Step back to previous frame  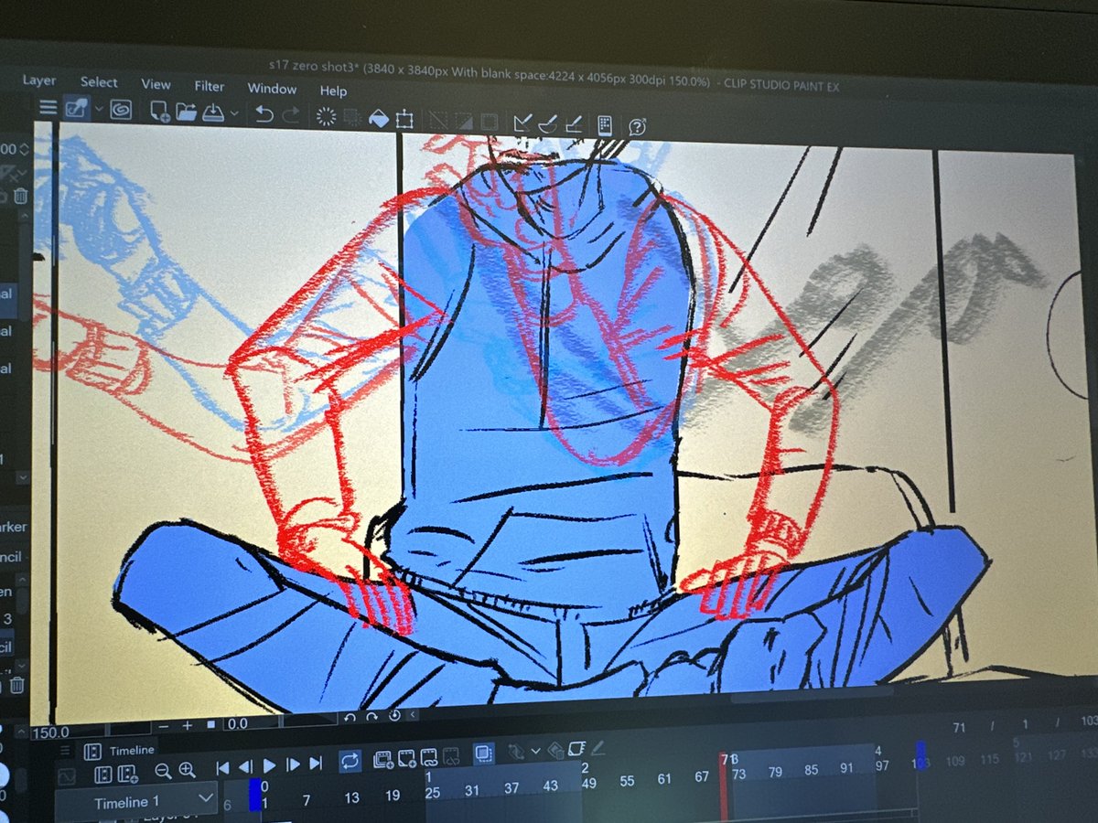click(245, 767)
